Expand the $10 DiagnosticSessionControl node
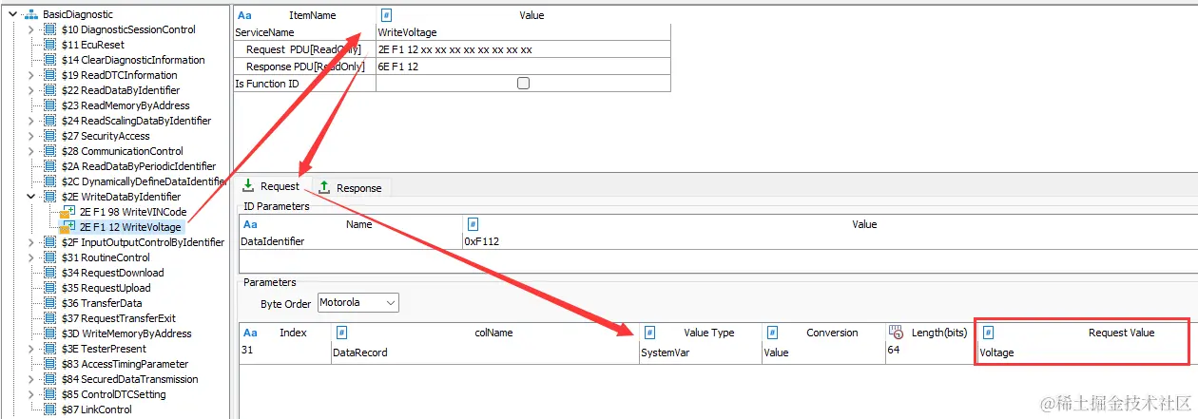The height and width of the screenshot is (419, 1198). tap(30, 29)
